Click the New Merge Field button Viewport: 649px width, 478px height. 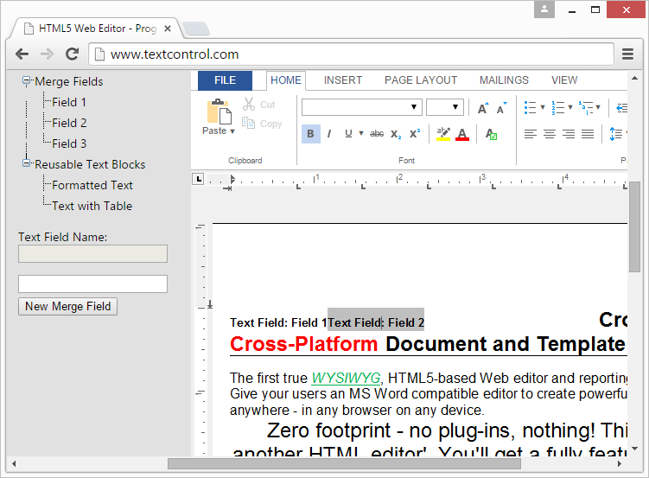click(67, 306)
